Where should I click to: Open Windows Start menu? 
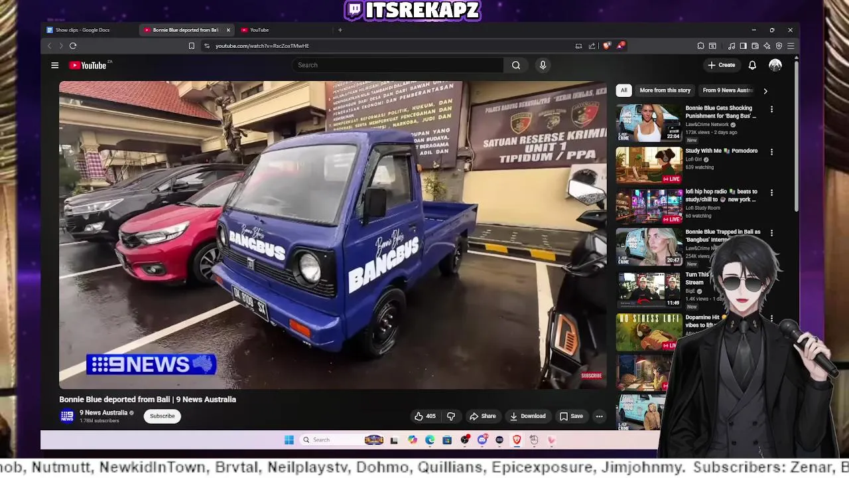(289, 439)
